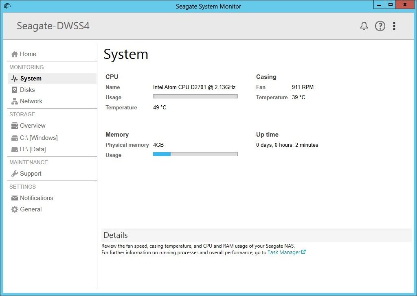Image resolution: width=417 pixels, height=296 pixels.
Task: Click the SETTINGS section header
Action: 23,187
